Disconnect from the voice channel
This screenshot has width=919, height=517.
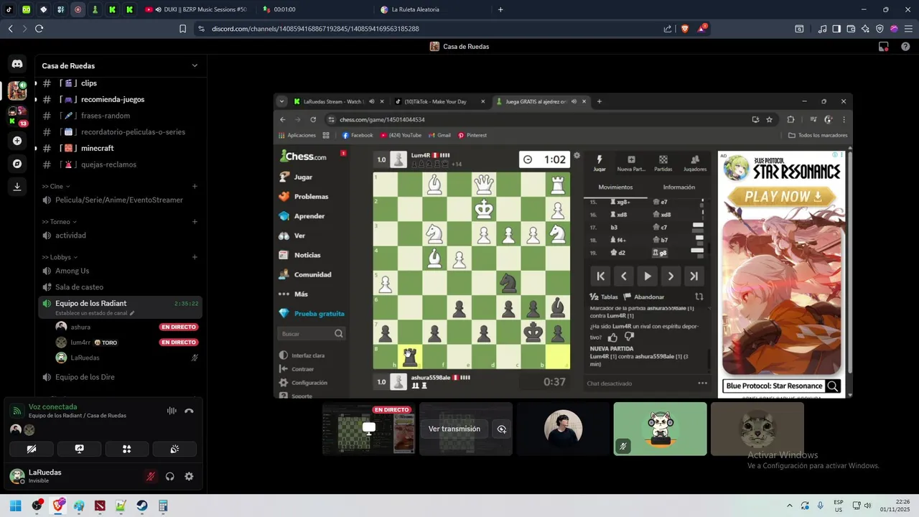tap(189, 411)
